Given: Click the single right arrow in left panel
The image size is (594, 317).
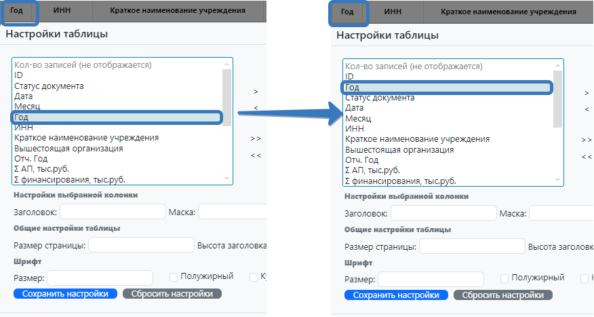Looking at the screenshot, I should 256,92.
